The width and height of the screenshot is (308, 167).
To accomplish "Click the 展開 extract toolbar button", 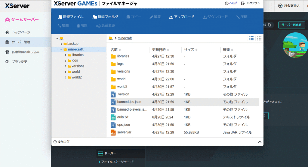I will (63, 25).
